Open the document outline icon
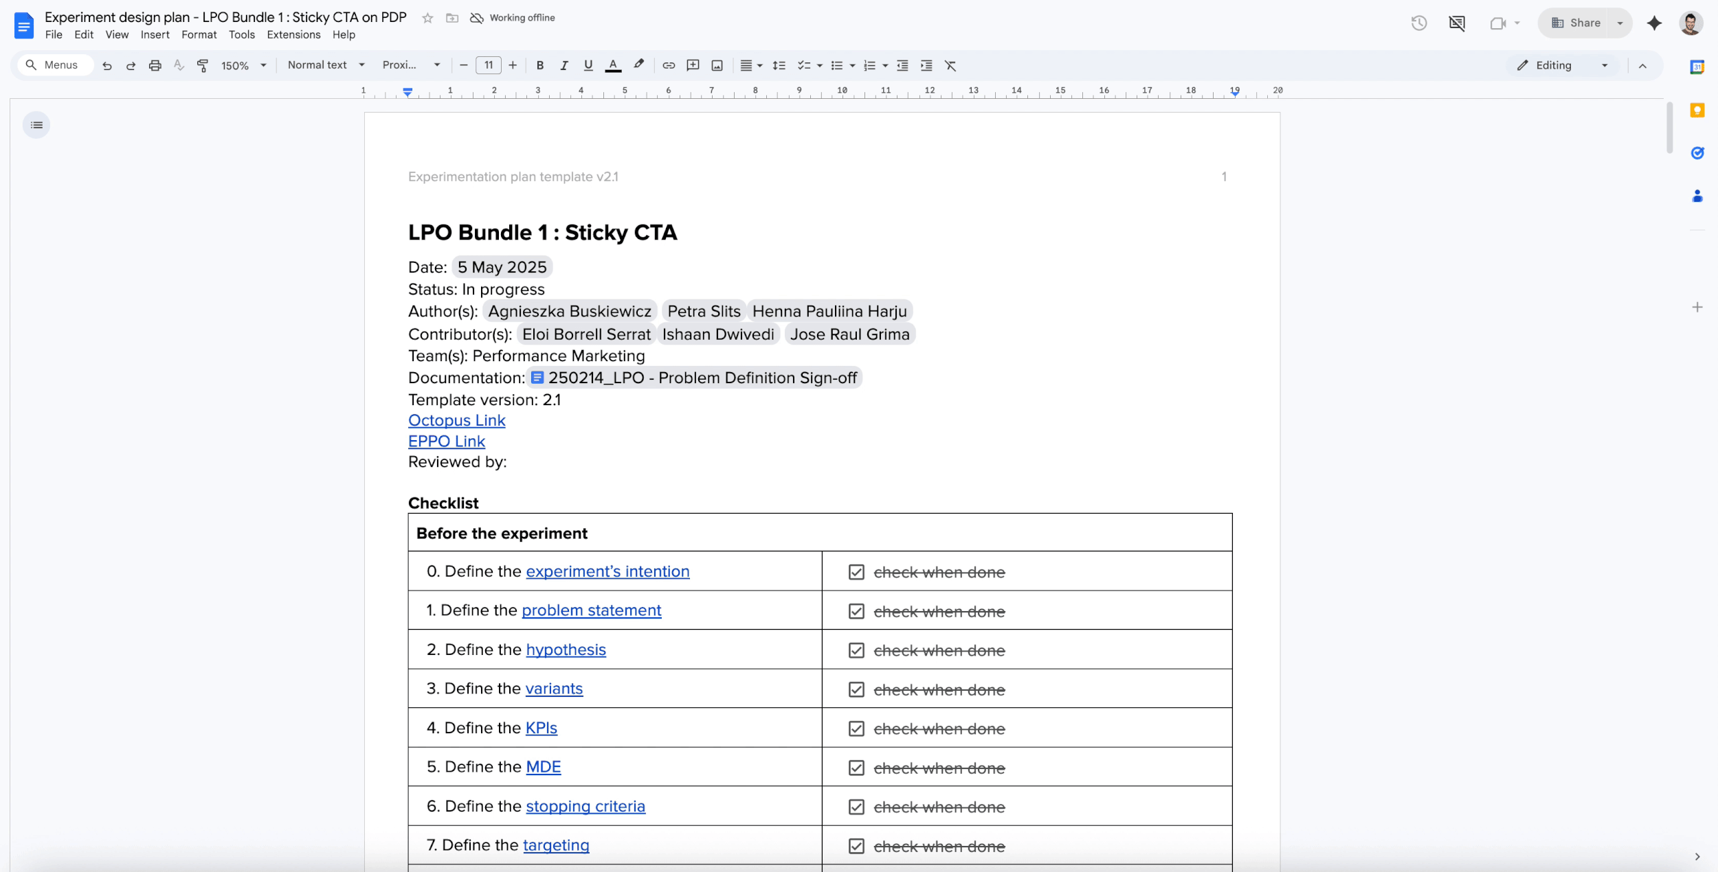 pyautogui.click(x=36, y=125)
